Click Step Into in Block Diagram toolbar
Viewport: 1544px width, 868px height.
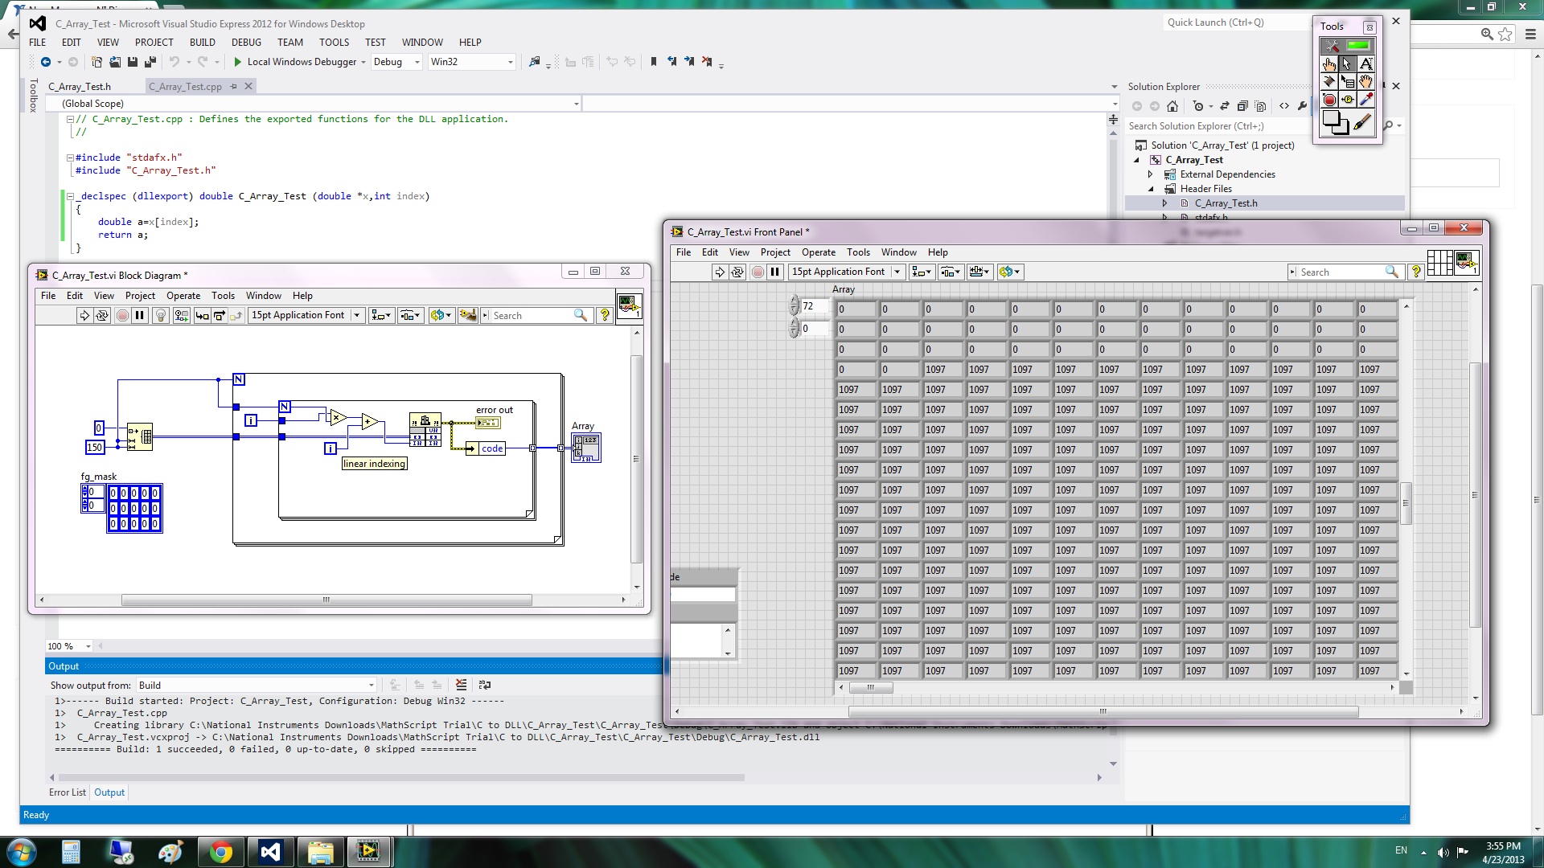click(202, 316)
